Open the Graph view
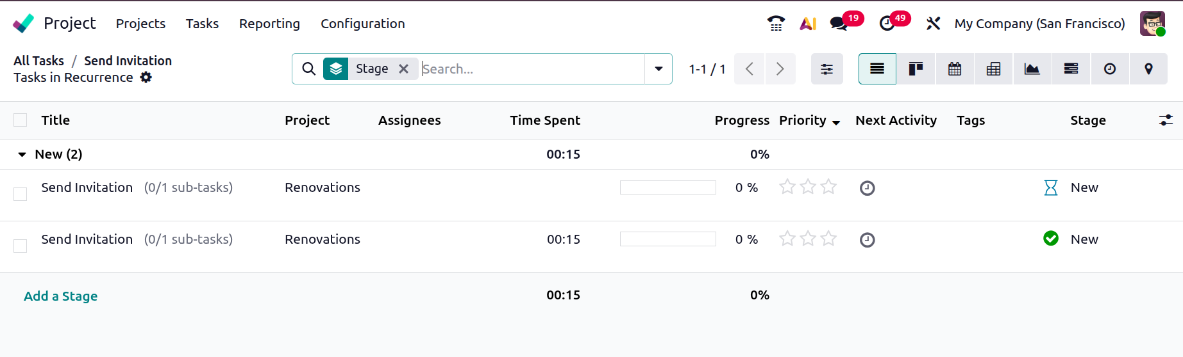The height and width of the screenshot is (357, 1183). [1032, 69]
